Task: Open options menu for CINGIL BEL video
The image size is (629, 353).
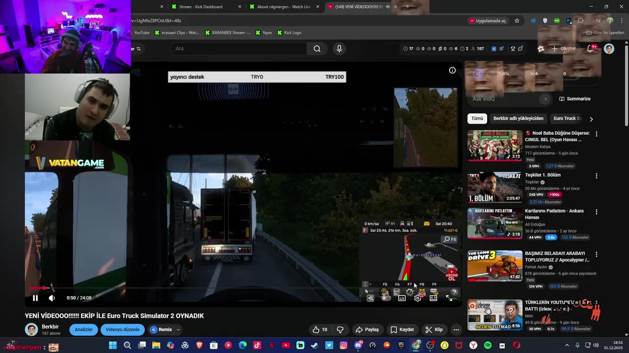Action: pos(597,134)
